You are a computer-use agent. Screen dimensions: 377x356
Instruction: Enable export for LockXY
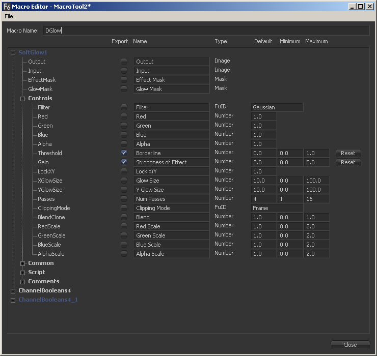coord(124,171)
